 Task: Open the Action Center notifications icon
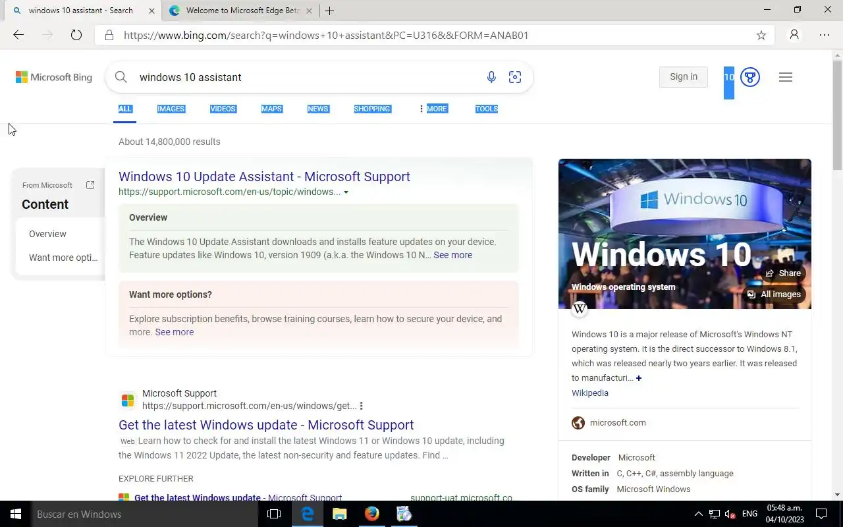tap(821, 514)
